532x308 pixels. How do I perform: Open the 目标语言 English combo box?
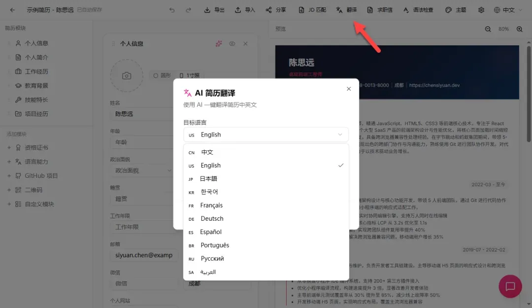pyautogui.click(x=266, y=135)
